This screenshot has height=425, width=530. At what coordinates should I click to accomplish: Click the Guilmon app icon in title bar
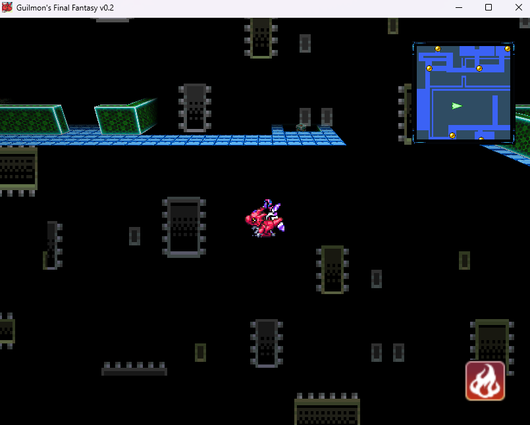[7, 7]
